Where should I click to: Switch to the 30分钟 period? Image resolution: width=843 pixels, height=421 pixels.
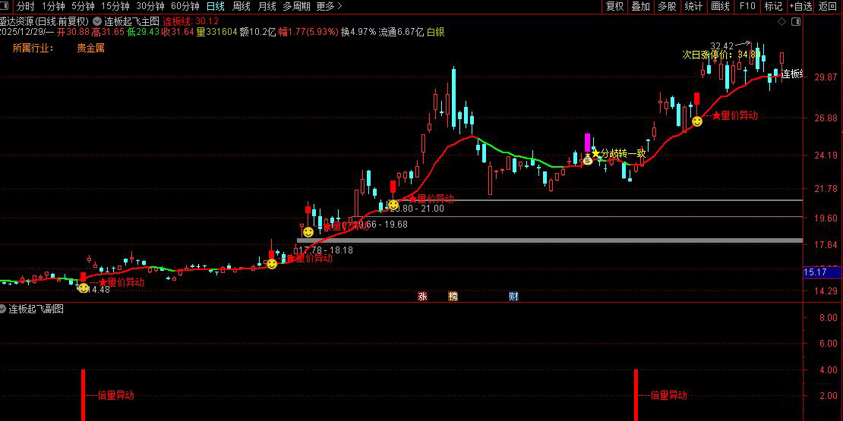click(x=150, y=6)
